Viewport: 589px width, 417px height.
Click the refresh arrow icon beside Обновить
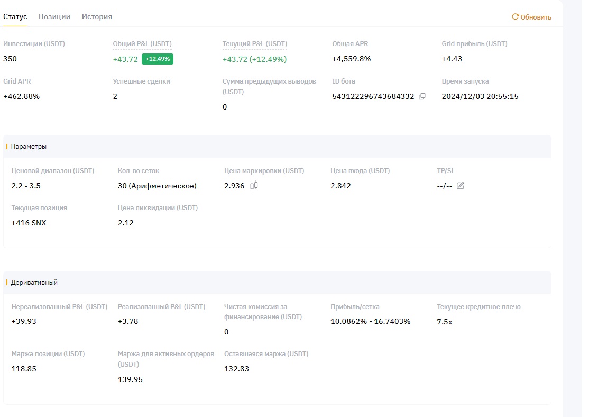515,17
